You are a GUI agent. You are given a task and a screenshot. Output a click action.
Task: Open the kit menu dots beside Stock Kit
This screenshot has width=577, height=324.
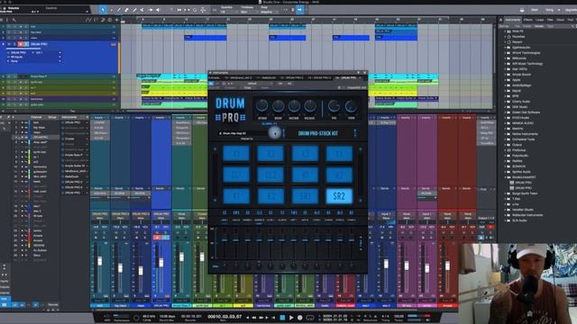354,133
